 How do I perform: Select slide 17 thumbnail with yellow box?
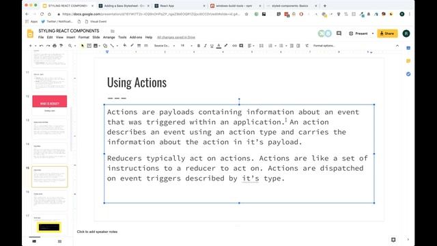click(50, 225)
